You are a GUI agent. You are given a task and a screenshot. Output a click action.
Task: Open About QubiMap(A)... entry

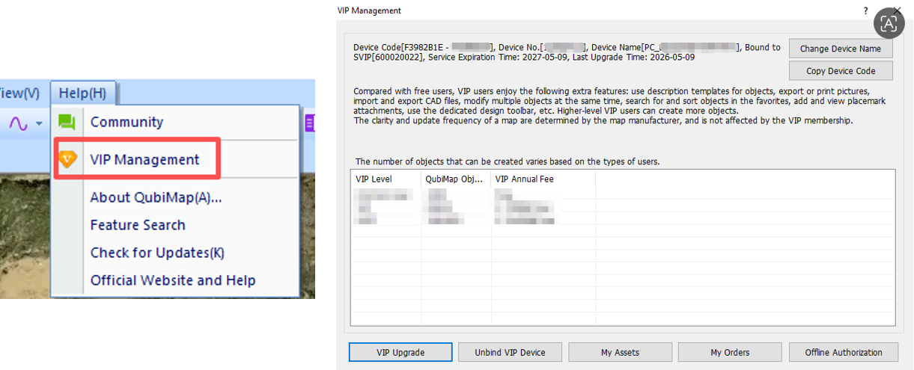click(x=156, y=197)
